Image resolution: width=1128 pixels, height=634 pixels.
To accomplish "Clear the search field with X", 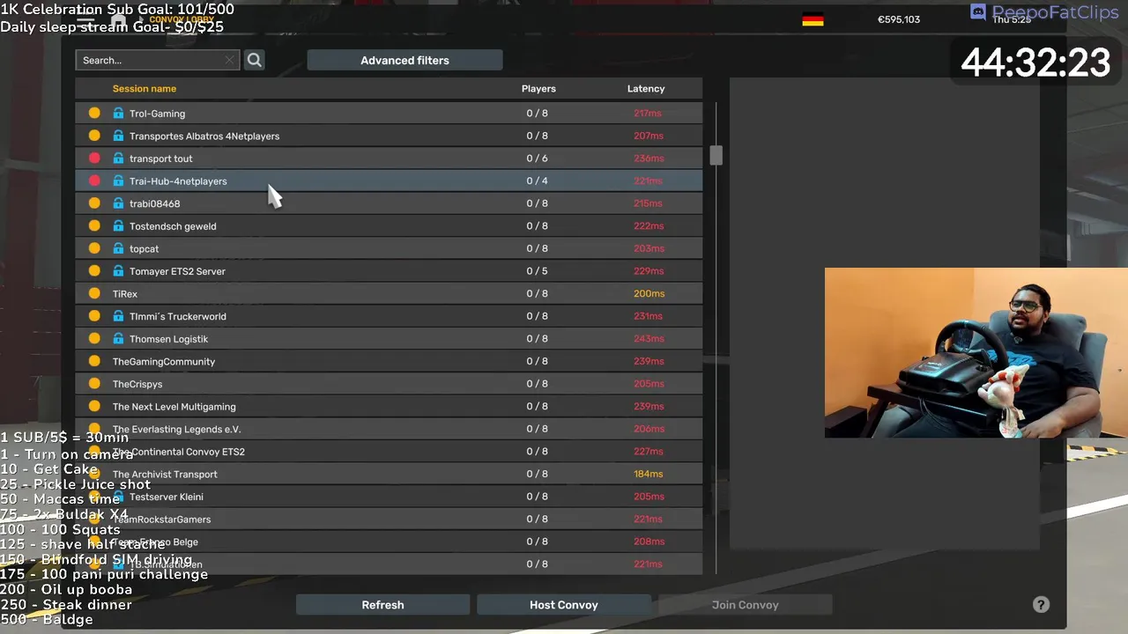I will 229,60.
